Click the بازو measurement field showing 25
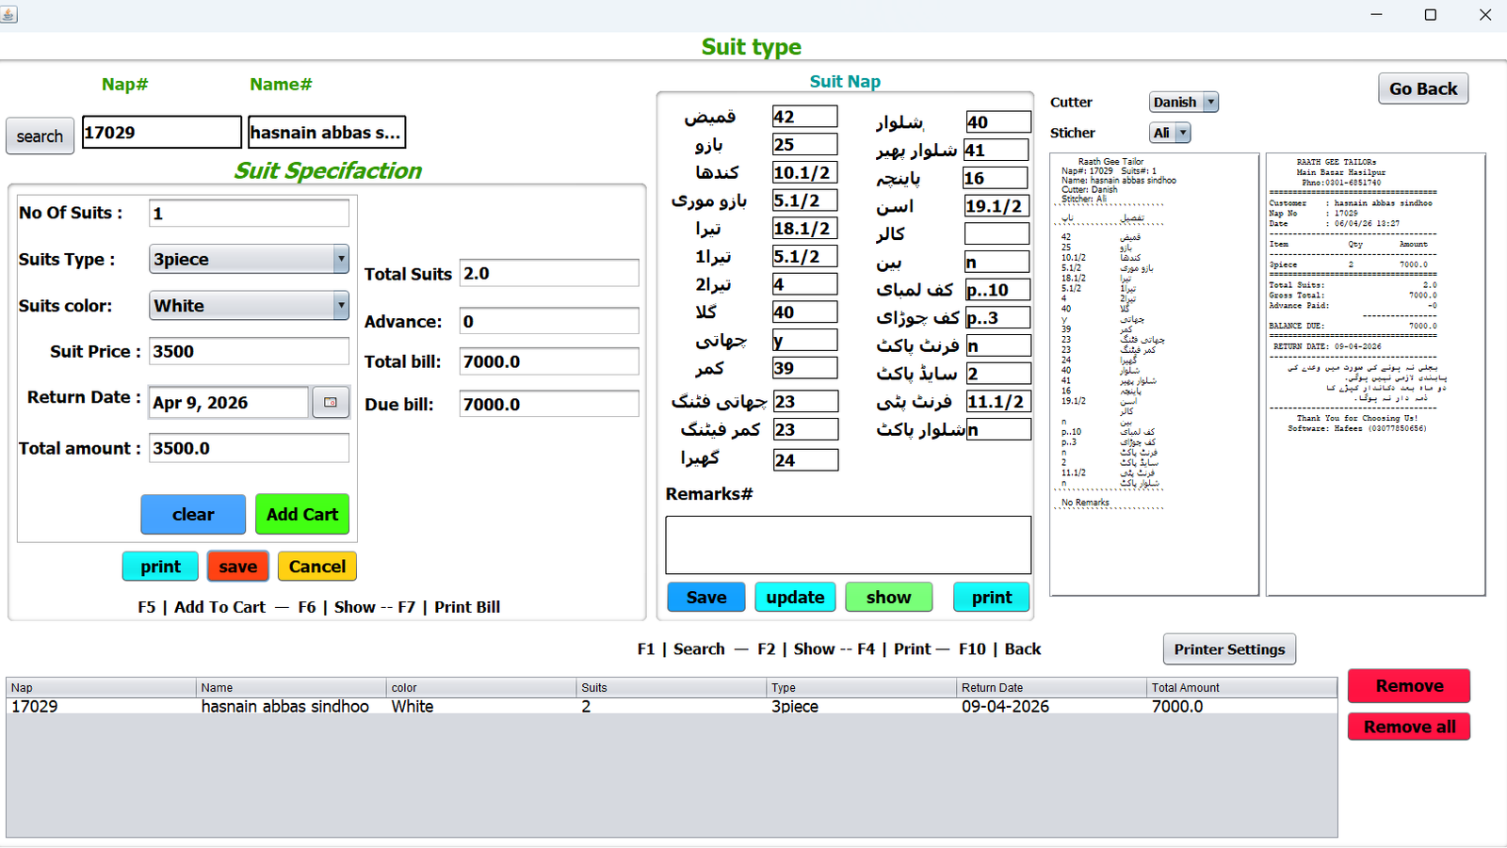 point(804,144)
